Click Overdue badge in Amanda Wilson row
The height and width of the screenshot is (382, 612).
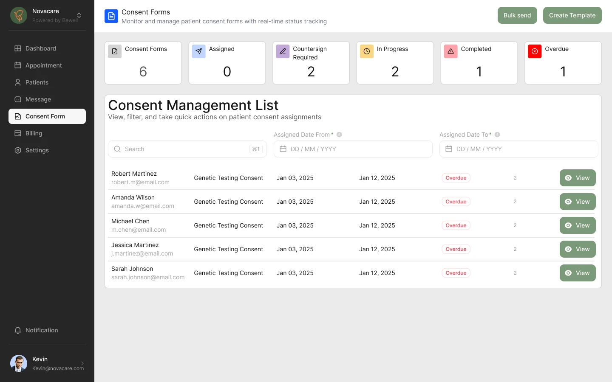(x=456, y=202)
